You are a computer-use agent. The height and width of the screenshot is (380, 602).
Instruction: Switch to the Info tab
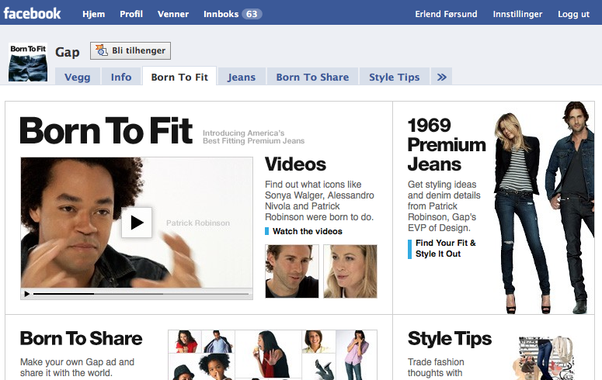coord(121,77)
